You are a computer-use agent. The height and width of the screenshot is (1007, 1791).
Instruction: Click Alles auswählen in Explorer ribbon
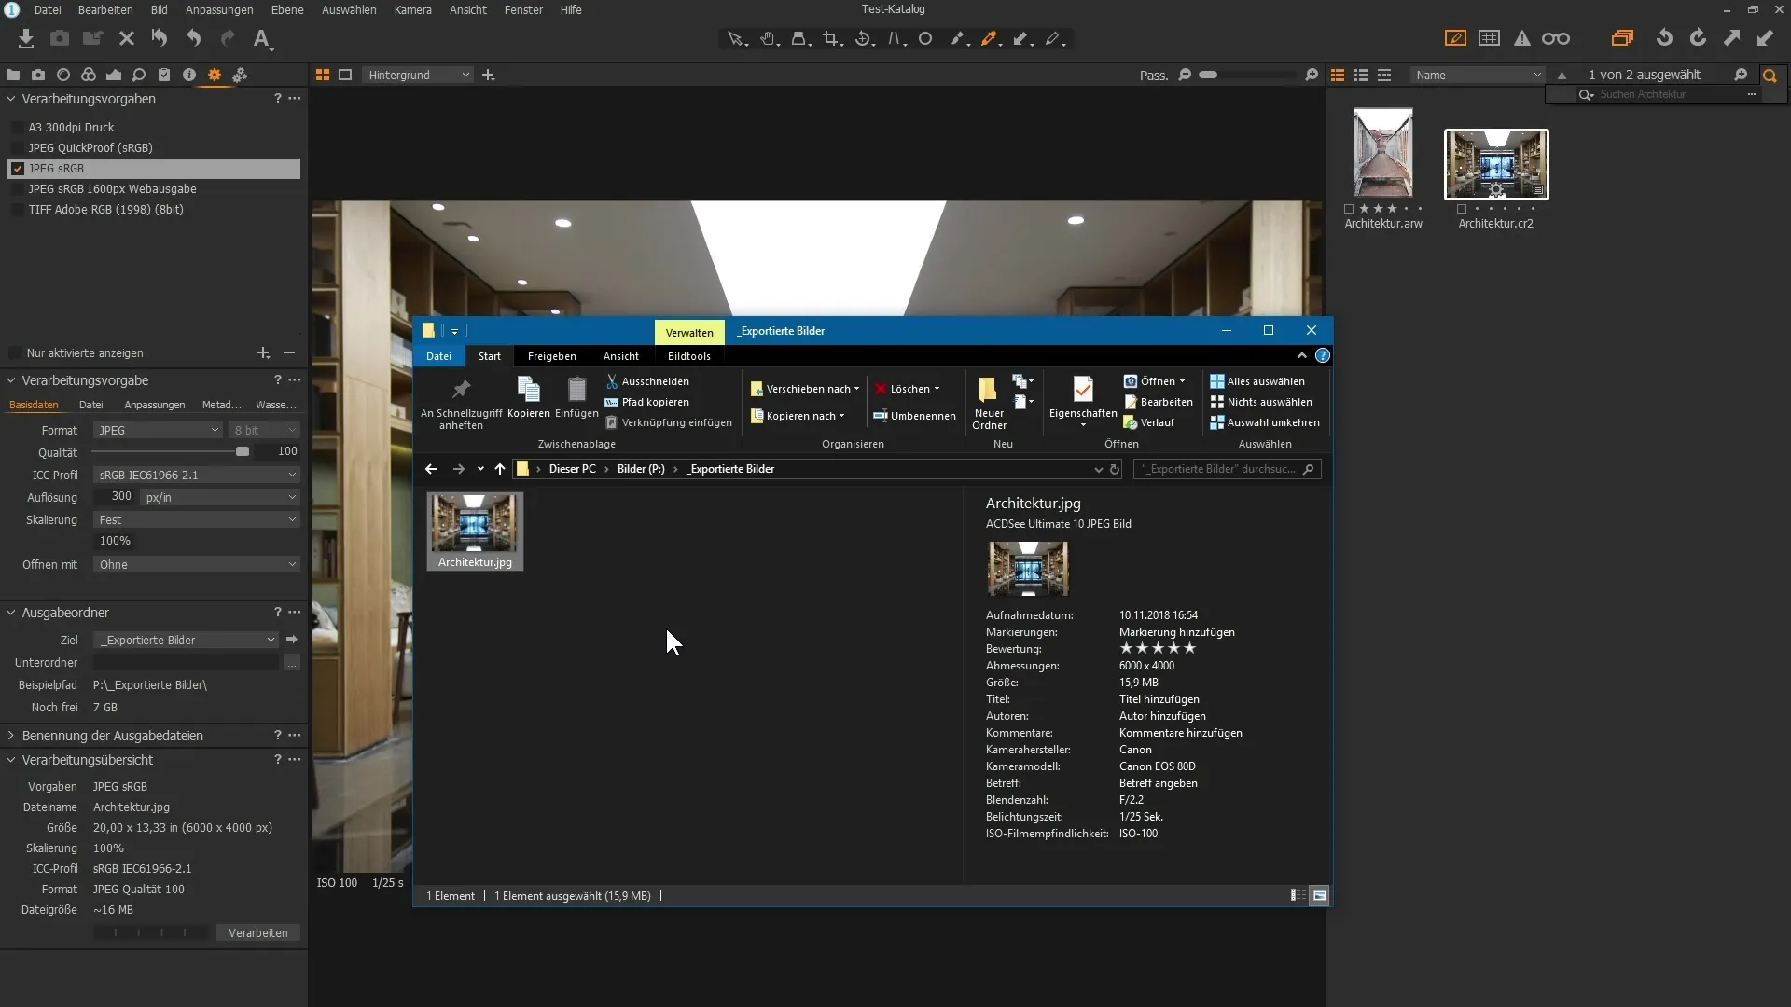click(x=1256, y=381)
